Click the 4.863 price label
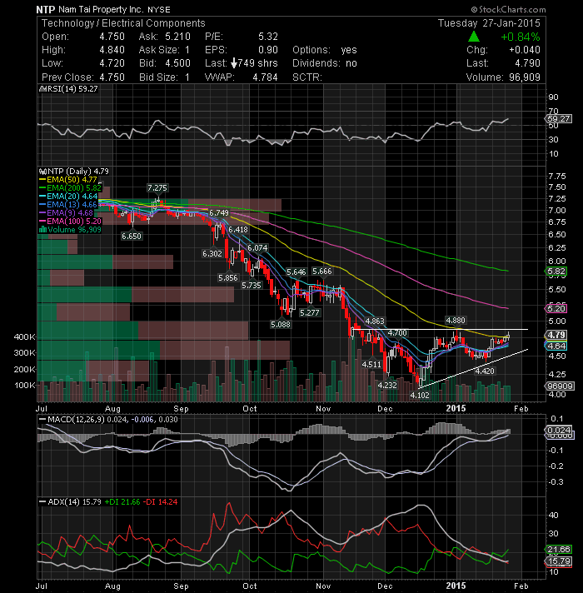 pos(375,321)
